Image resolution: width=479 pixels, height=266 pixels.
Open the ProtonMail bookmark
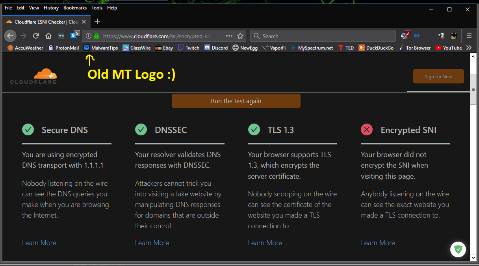click(63, 48)
